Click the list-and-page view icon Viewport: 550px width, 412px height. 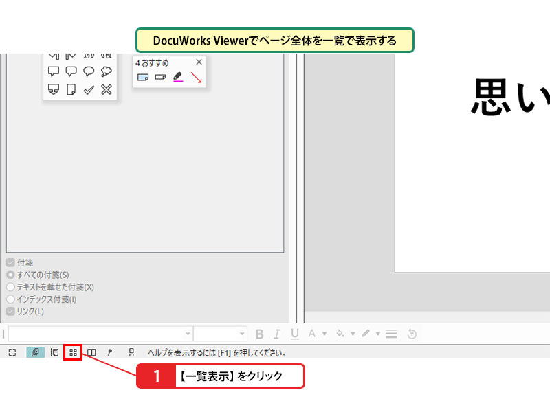(x=54, y=352)
